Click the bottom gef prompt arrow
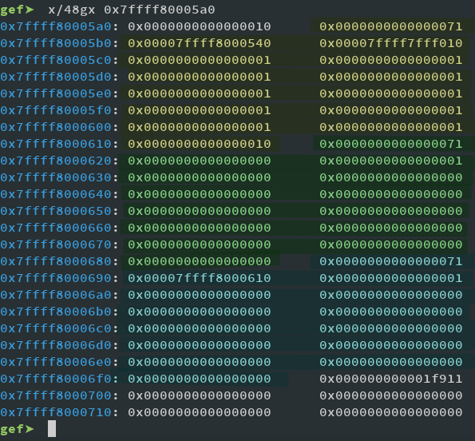Viewport: 475px width, 441px height. pyautogui.click(x=30, y=429)
